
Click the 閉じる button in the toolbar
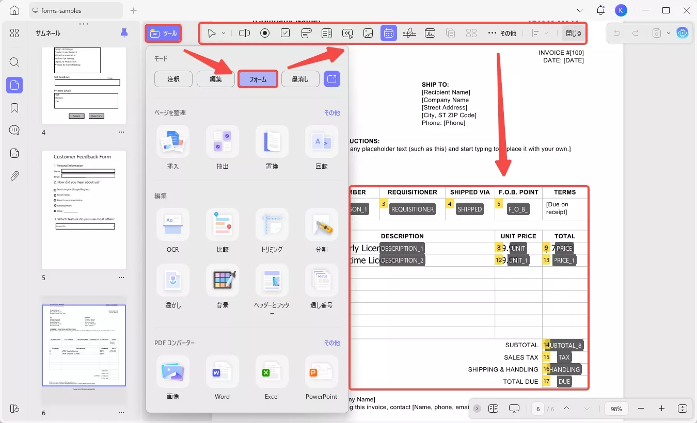[573, 32]
